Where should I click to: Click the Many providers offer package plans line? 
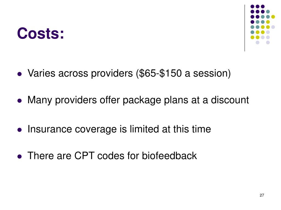pos(138,100)
